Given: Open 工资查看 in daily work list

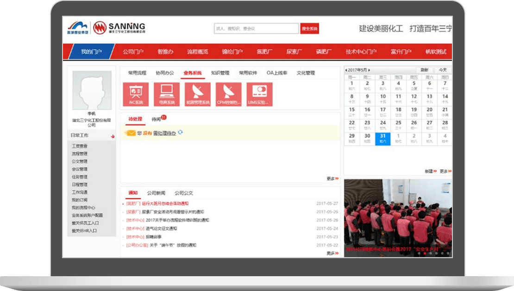Looking at the screenshot, I should 80,146.
